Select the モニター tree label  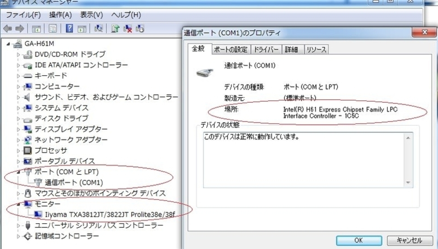[x=48, y=204]
